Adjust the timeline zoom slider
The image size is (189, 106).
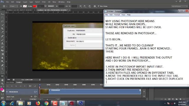[x=47, y=99]
